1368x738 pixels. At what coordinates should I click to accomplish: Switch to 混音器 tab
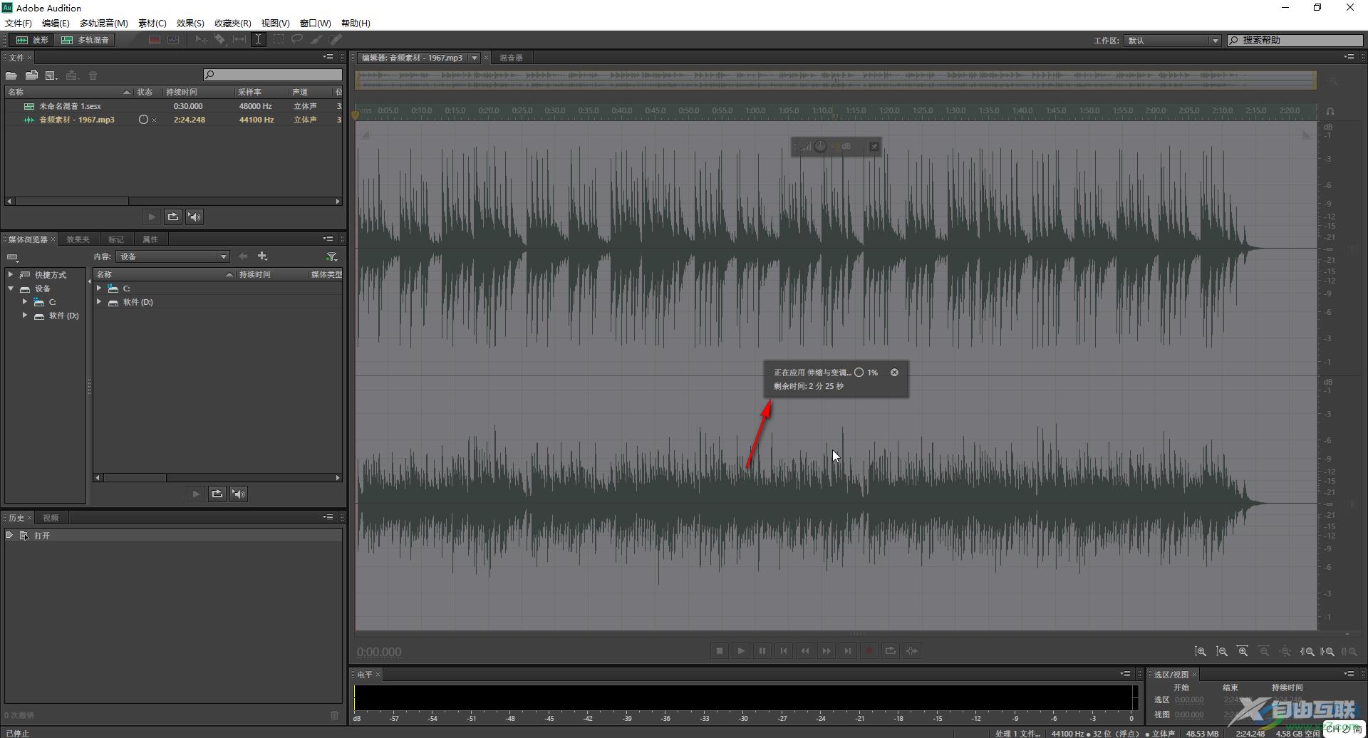(511, 58)
